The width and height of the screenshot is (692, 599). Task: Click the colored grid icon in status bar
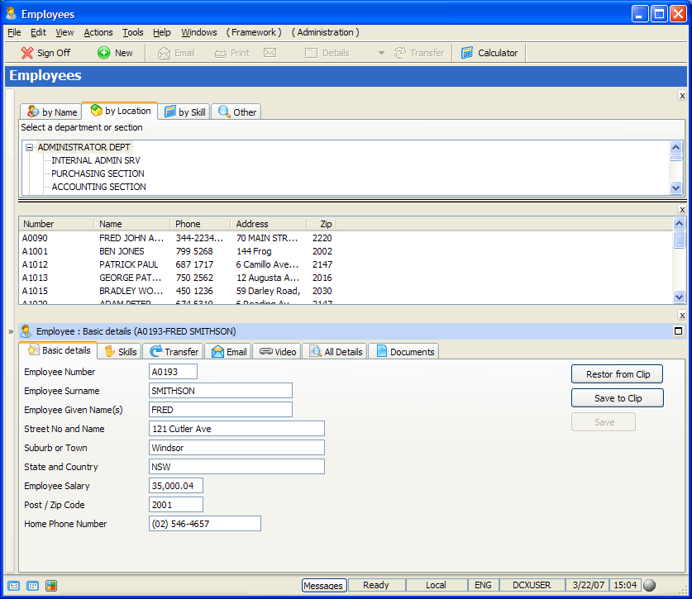point(51,586)
